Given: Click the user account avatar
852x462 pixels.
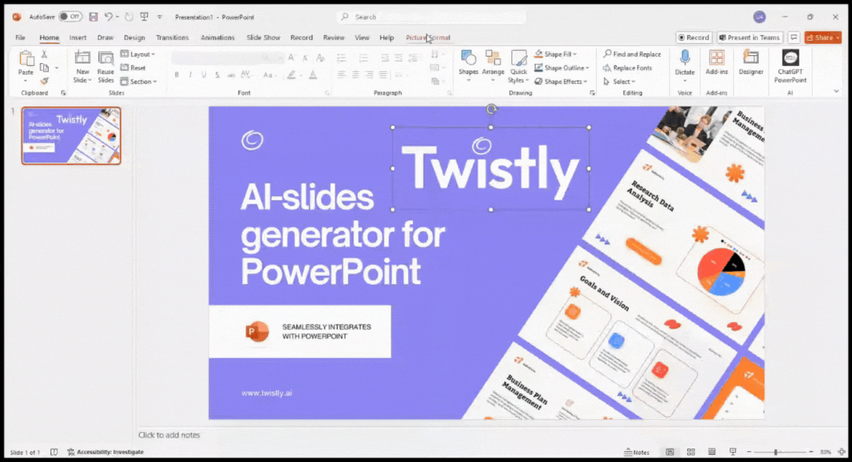Looking at the screenshot, I should coord(759,17).
